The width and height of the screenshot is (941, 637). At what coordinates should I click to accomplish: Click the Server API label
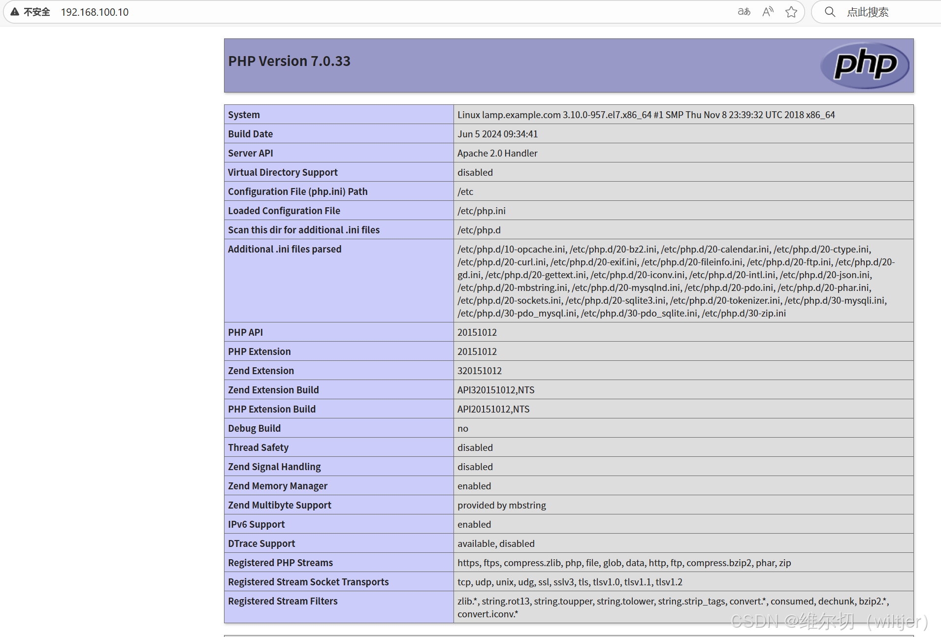[250, 153]
